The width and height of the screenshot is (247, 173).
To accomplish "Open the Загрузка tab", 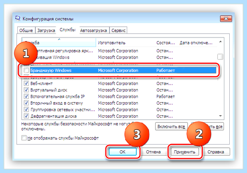I will 46,30.
